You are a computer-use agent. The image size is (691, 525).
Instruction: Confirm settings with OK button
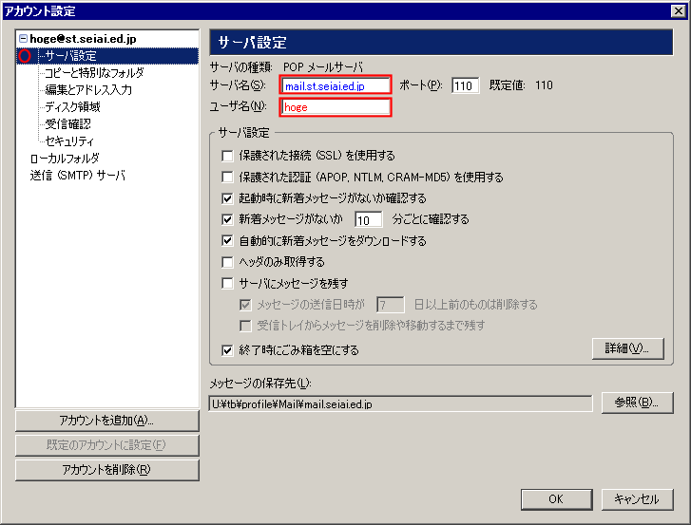click(x=557, y=499)
